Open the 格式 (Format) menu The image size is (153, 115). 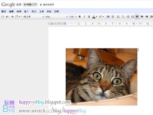pyautogui.click(x=34, y=11)
